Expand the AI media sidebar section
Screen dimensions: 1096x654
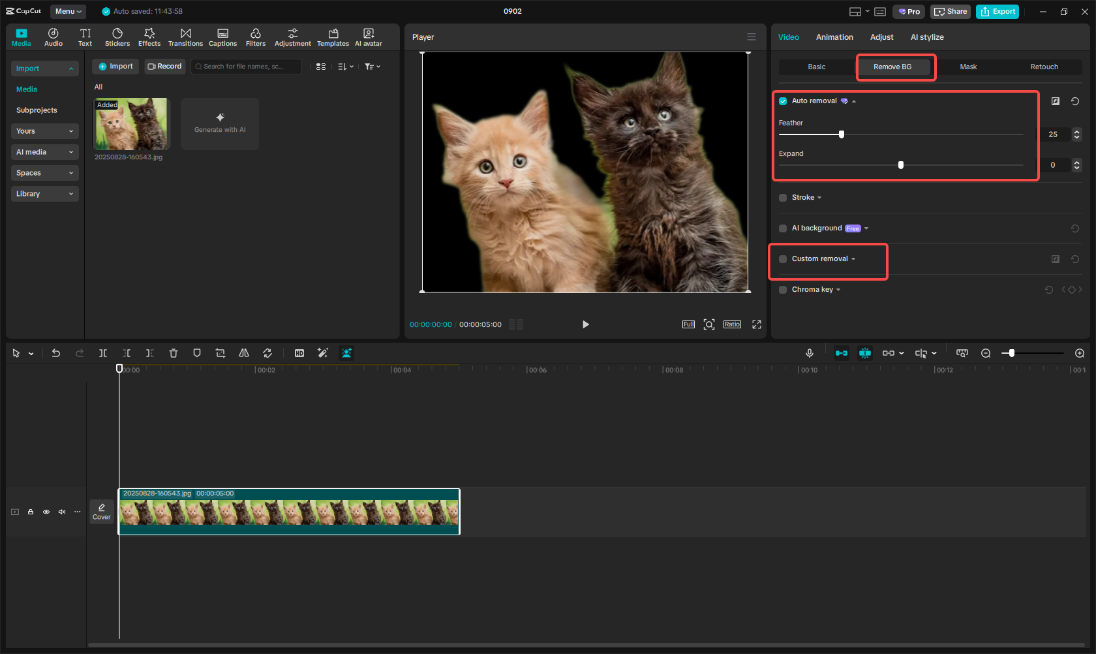click(x=44, y=152)
